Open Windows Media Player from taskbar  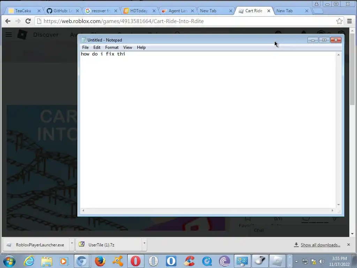pos(64,261)
